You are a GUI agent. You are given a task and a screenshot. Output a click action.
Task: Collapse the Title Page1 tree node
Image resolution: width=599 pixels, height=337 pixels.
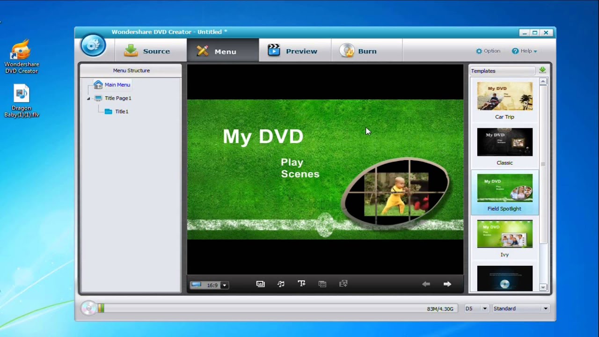click(x=88, y=99)
